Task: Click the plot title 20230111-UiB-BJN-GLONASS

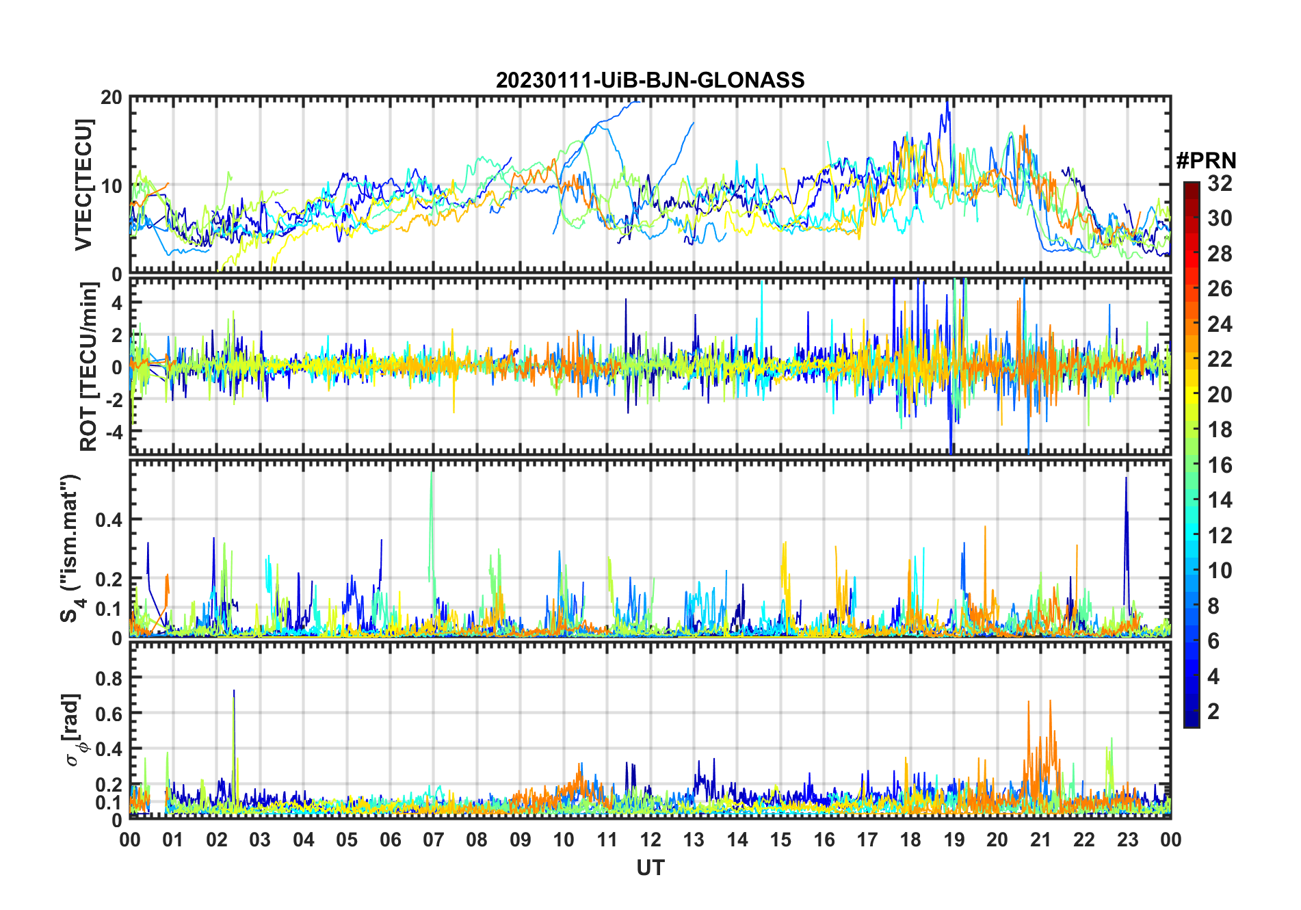Action: coord(650,80)
